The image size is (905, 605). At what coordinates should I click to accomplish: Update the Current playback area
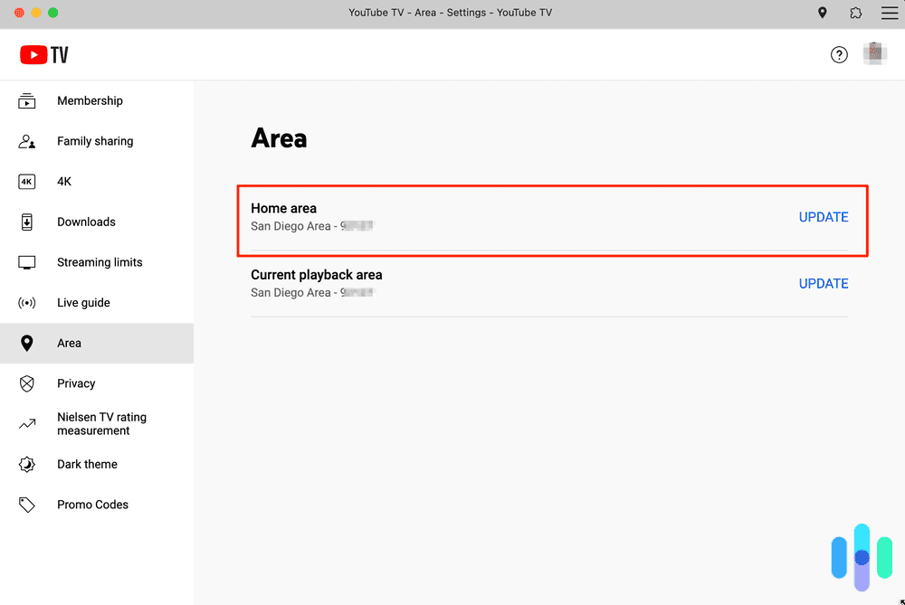[823, 283]
